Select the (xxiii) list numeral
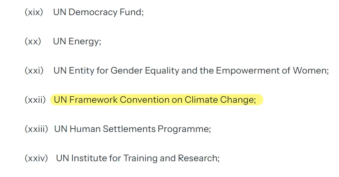Image resolution: width=339 pixels, height=177 pixels. pyautogui.click(x=36, y=129)
